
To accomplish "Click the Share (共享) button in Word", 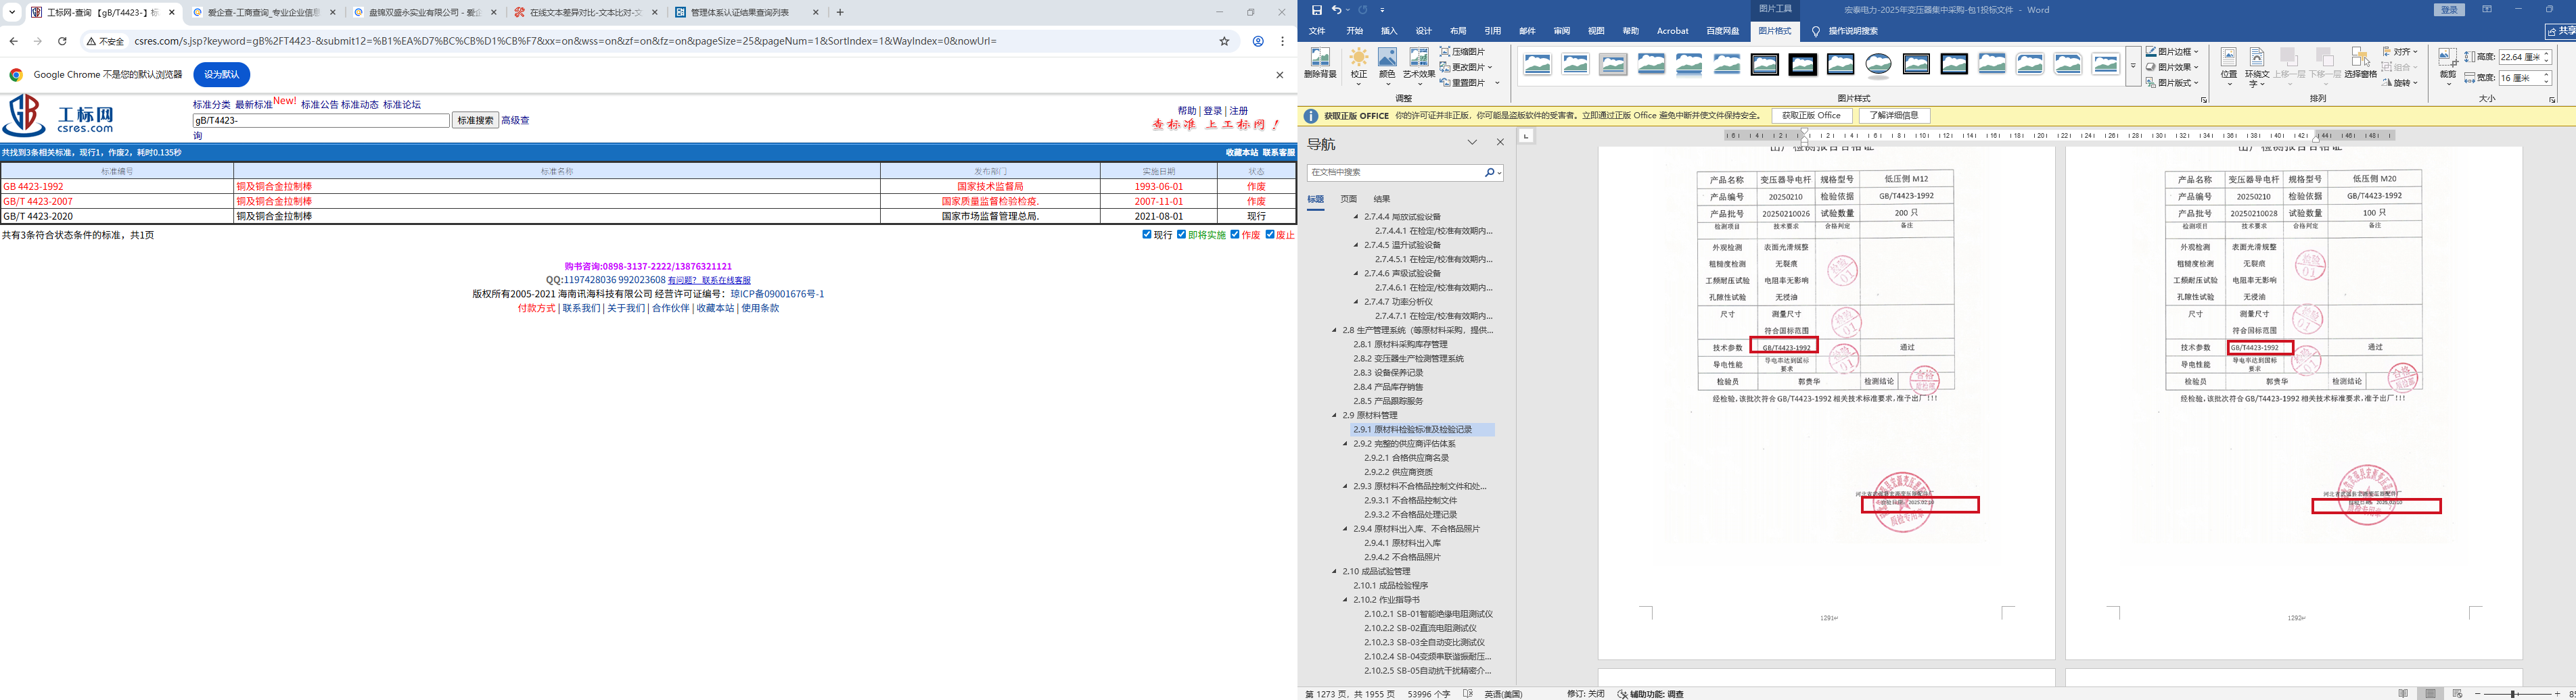I will (2562, 31).
